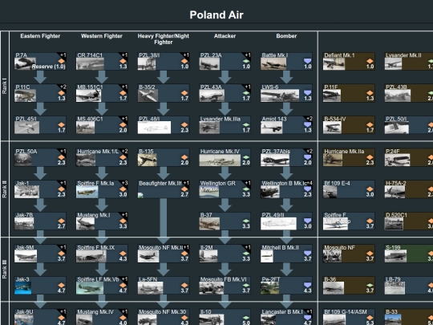Click the blue bomber icon on Battle Mk.I card

(x=308, y=61)
